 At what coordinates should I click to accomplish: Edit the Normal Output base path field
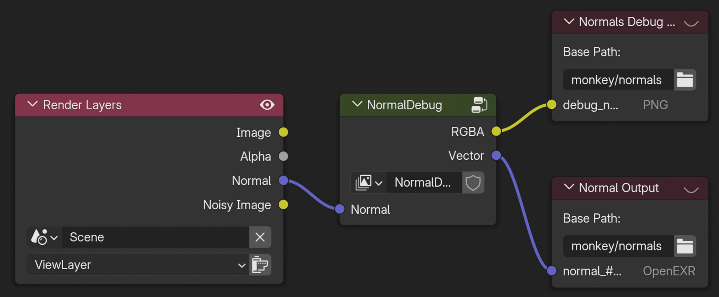pos(618,246)
